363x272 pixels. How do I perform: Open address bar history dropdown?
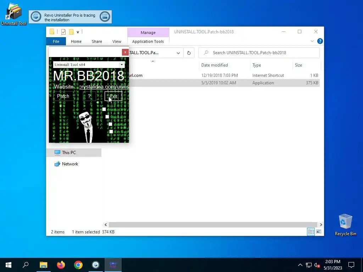tap(178, 53)
